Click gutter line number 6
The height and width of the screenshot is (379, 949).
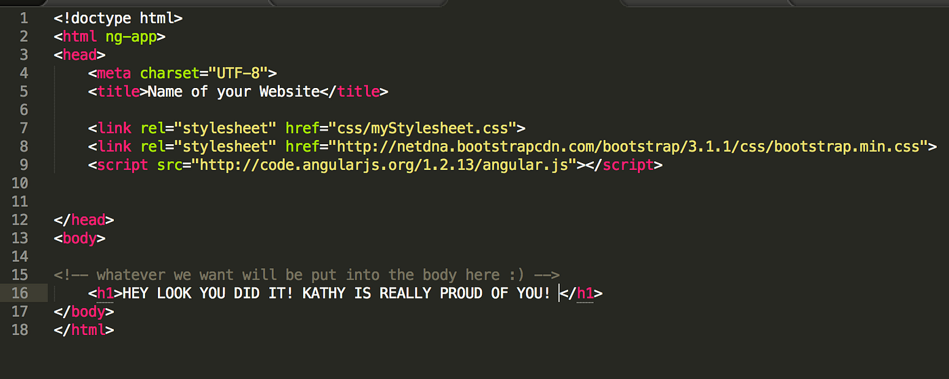pyautogui.click(x=24, y=110)
